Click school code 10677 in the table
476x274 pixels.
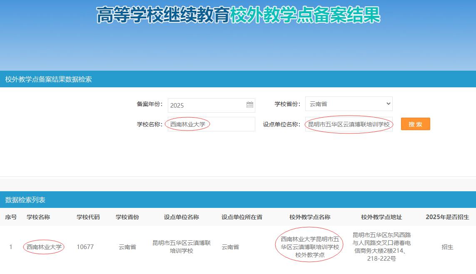[85, 247]
